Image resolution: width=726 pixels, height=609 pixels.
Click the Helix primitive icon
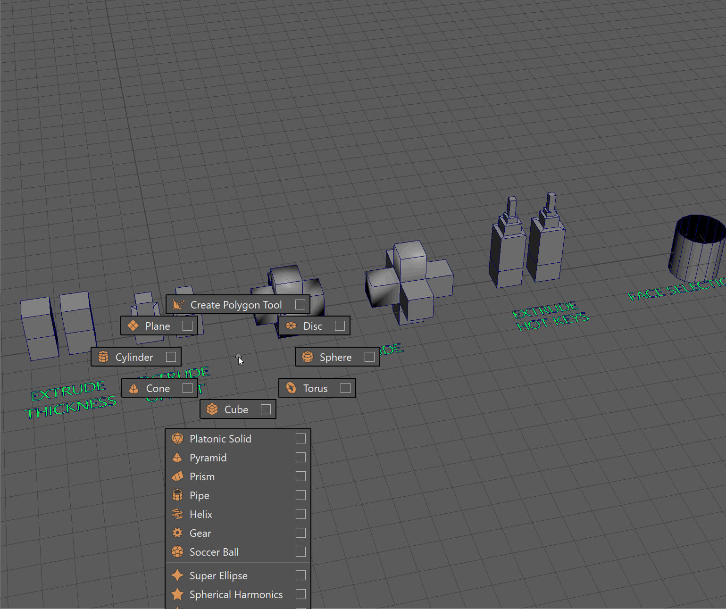pyautogui.click(x=177, y=514)
